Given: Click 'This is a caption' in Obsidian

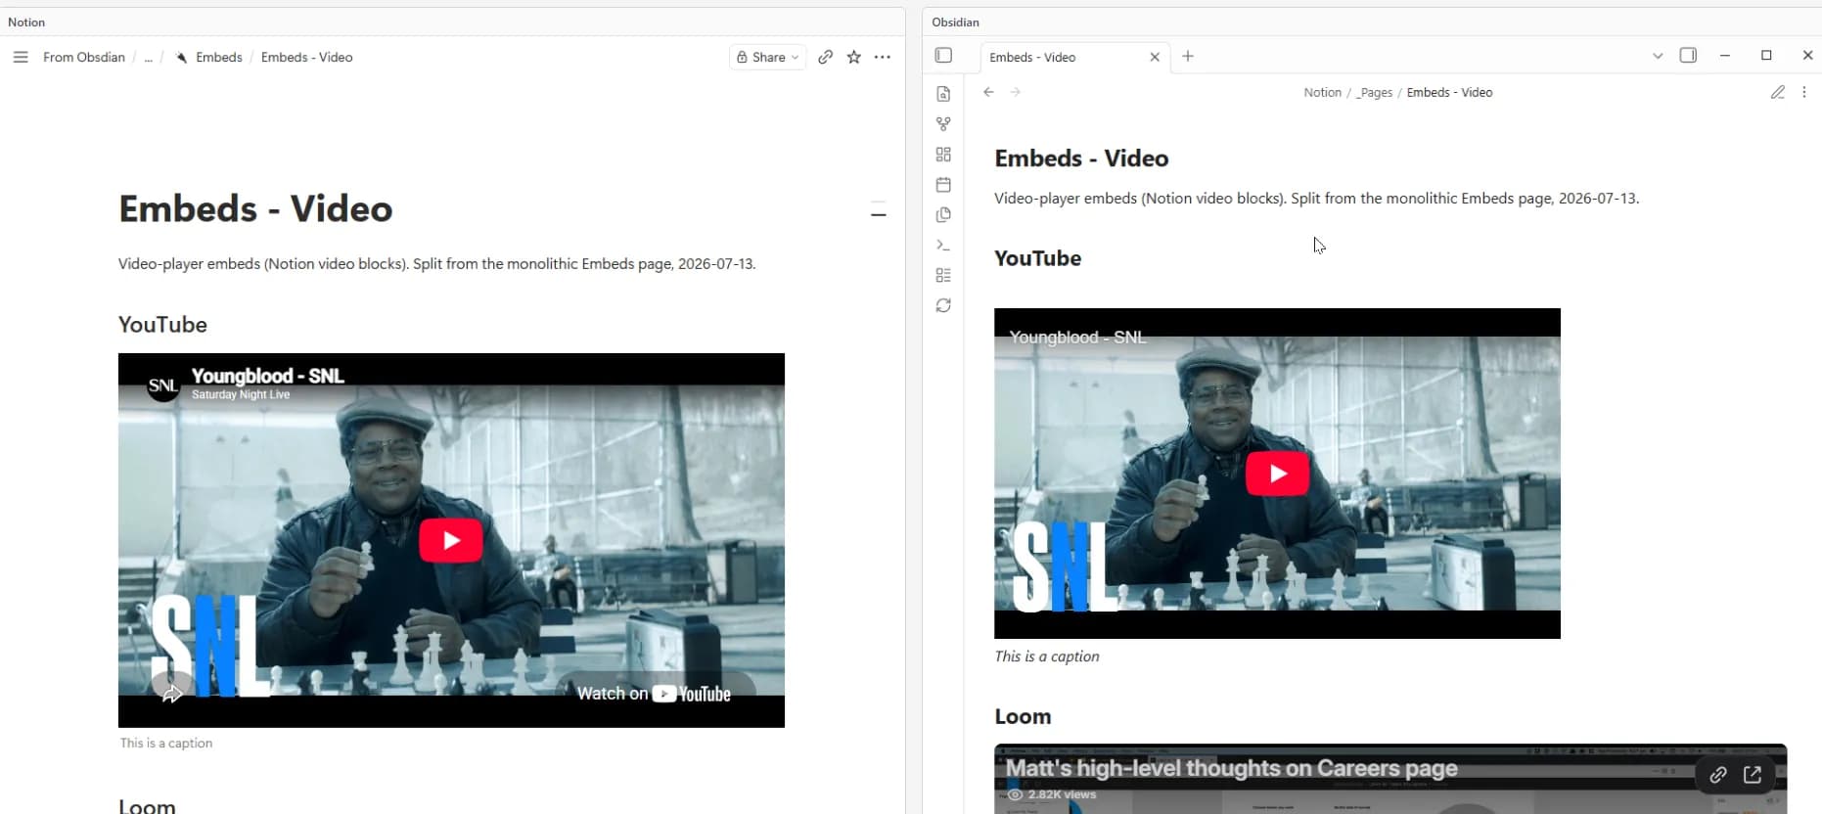Looking at the screenshot, I should click(1047, 656).
